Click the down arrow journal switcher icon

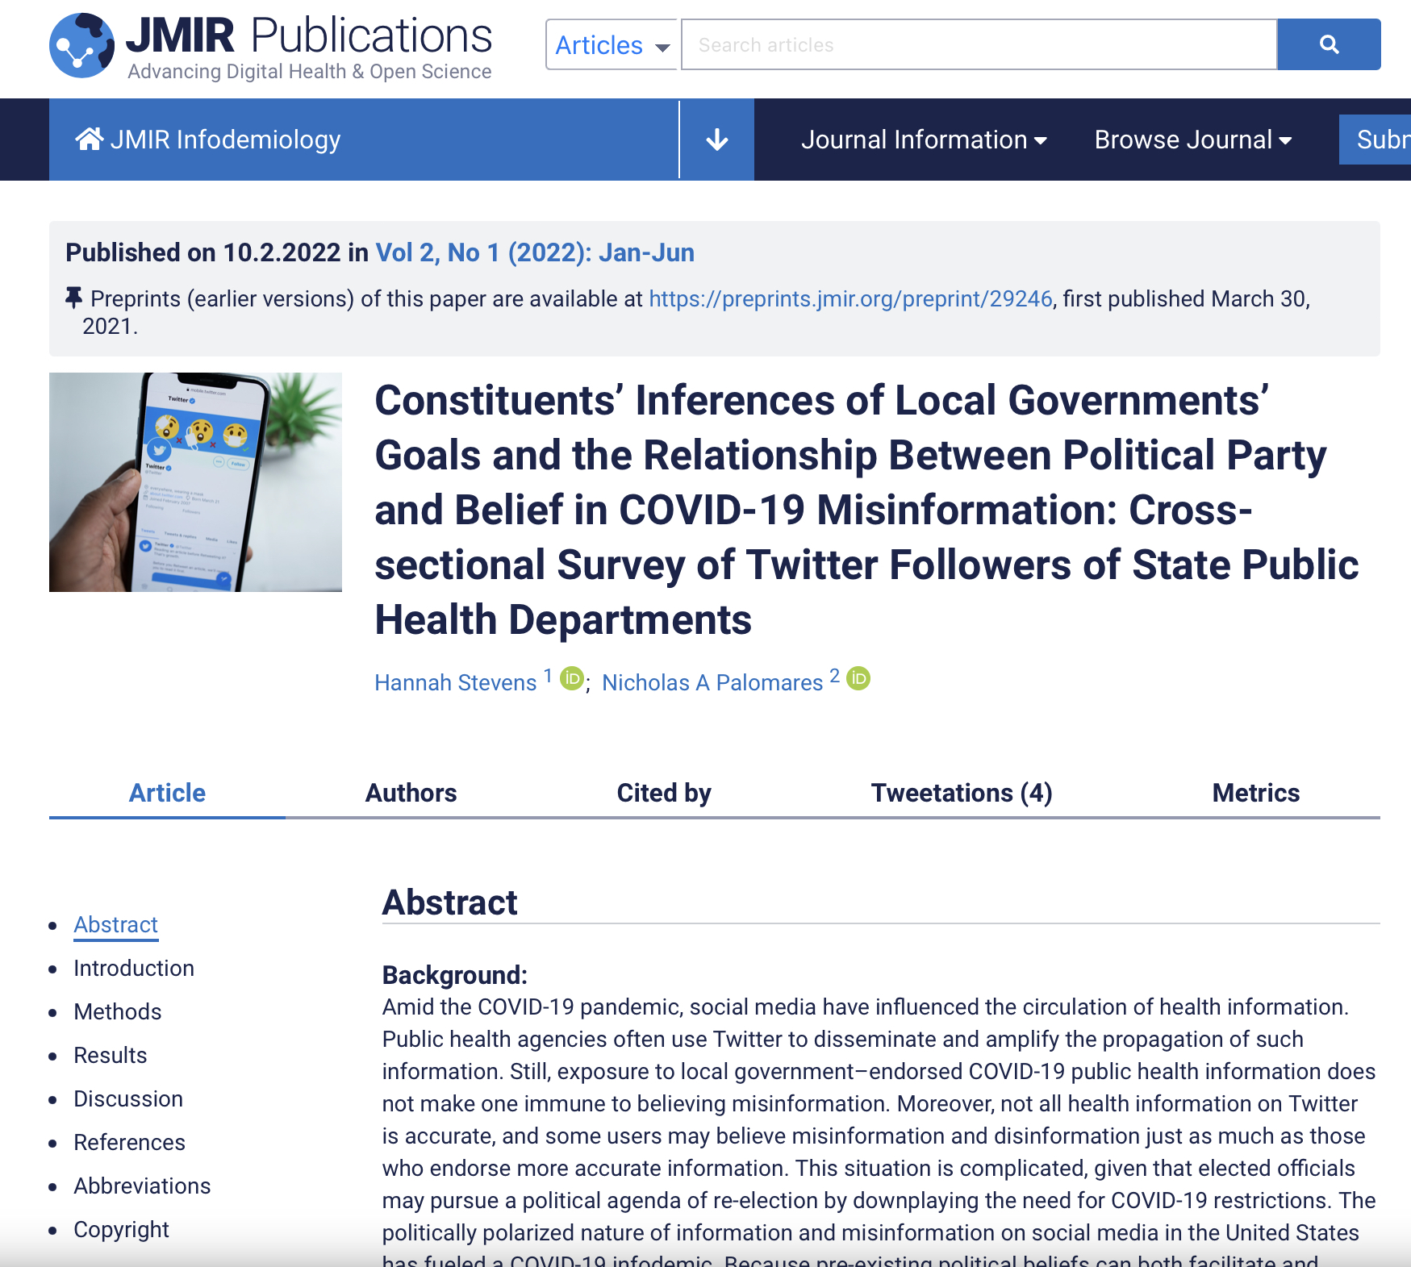point(716,140)
